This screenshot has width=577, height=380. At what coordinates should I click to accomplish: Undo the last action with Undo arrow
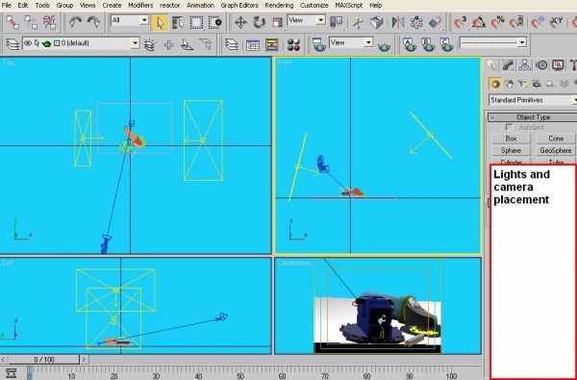pos(75,22)
